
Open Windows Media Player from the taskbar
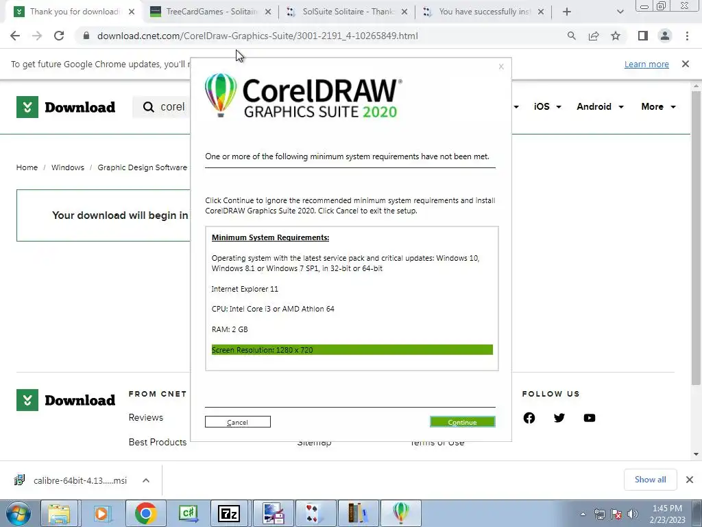(102, 513)
